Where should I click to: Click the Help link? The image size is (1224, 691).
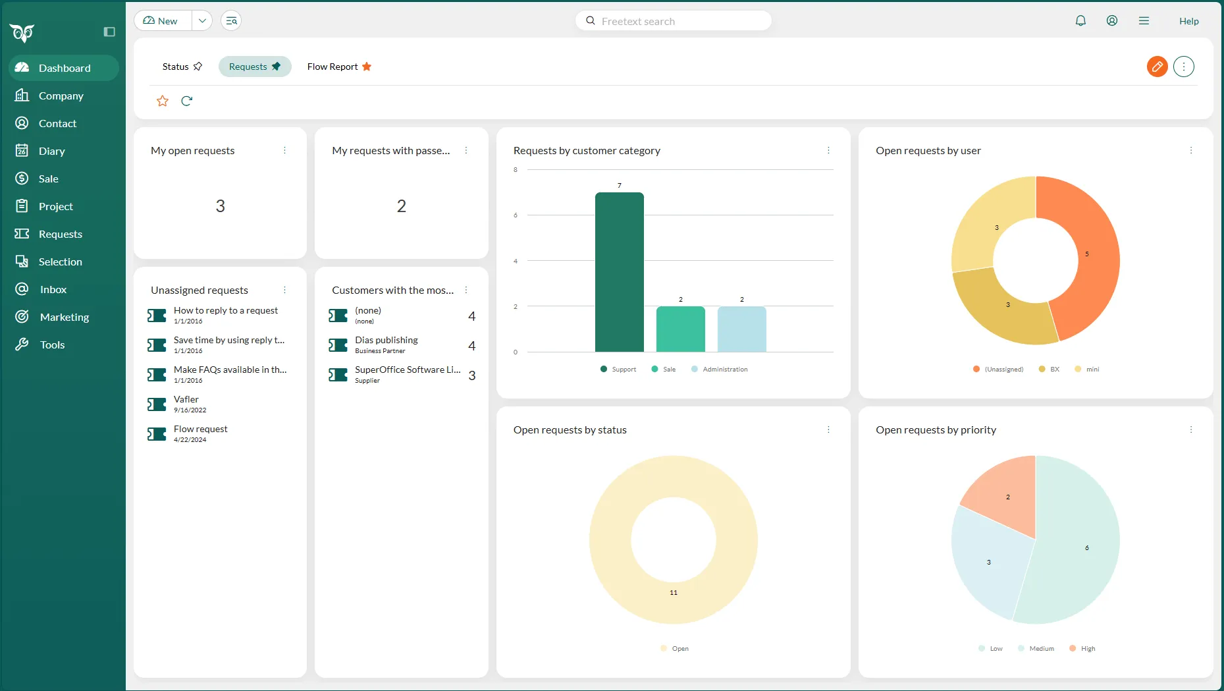1188,21
